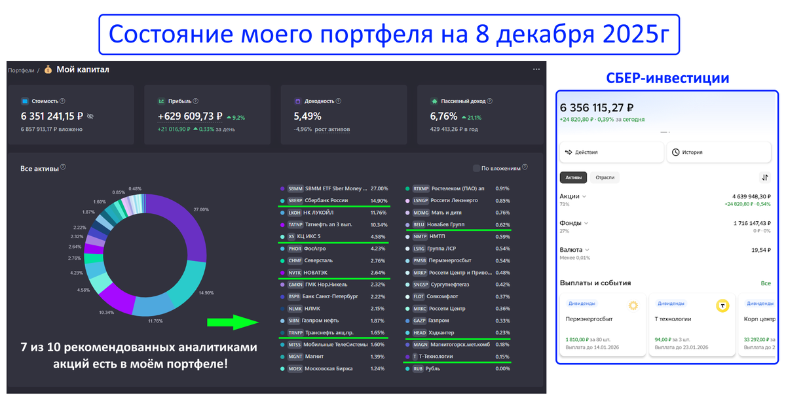Screen dimensions: 786x401
Task: Open the help icon next to По вложениям
Action: pyautogui.click(x=525, y=168)
